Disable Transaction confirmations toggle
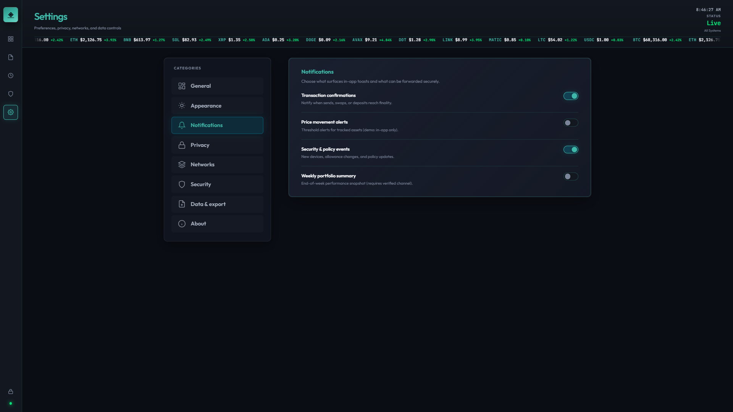The width and height of the screenshot is (733, 412). [571, 96]
